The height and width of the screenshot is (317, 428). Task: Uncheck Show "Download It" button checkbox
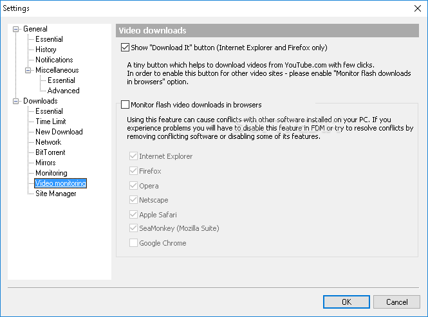(125, 48)
